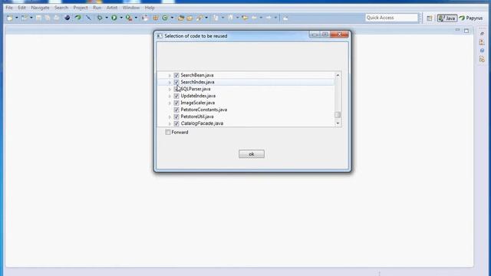Click the Open Perspective icon

[x=430, y=18]
